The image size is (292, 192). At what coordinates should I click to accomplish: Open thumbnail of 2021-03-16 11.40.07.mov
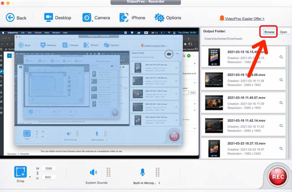pyautogui.click(x=214, y=102)
